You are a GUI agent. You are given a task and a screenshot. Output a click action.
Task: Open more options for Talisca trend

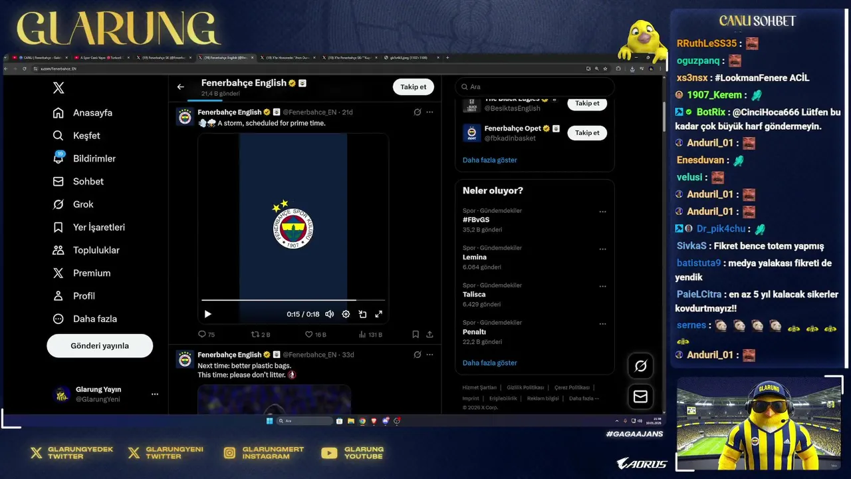point(602,286)
